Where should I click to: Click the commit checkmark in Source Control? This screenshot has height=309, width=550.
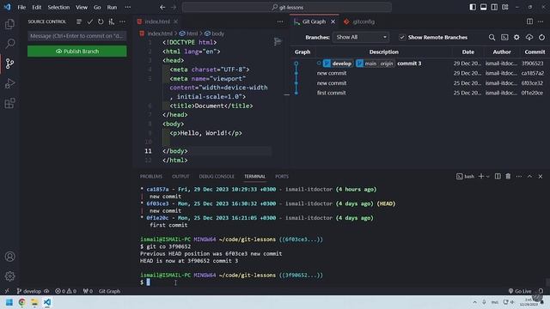coord(89,21)
